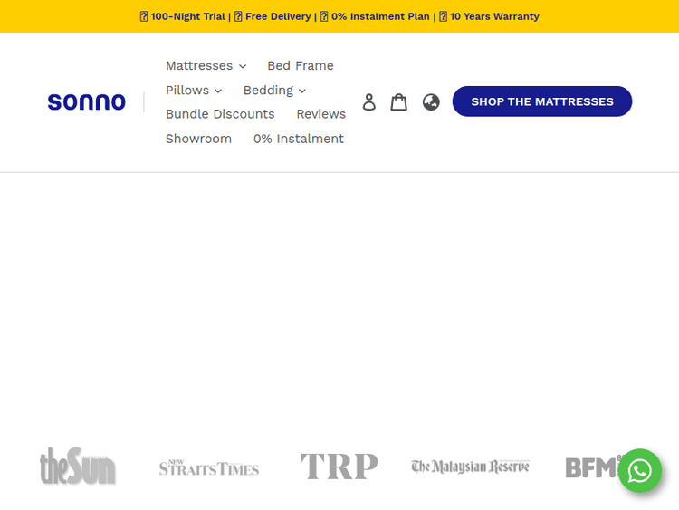679x510 pixels.
Task: Click the globe region selector icon
Action: point(431,101)
